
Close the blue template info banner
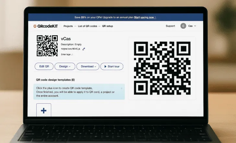pyautogui.click(x=122, y=88)
